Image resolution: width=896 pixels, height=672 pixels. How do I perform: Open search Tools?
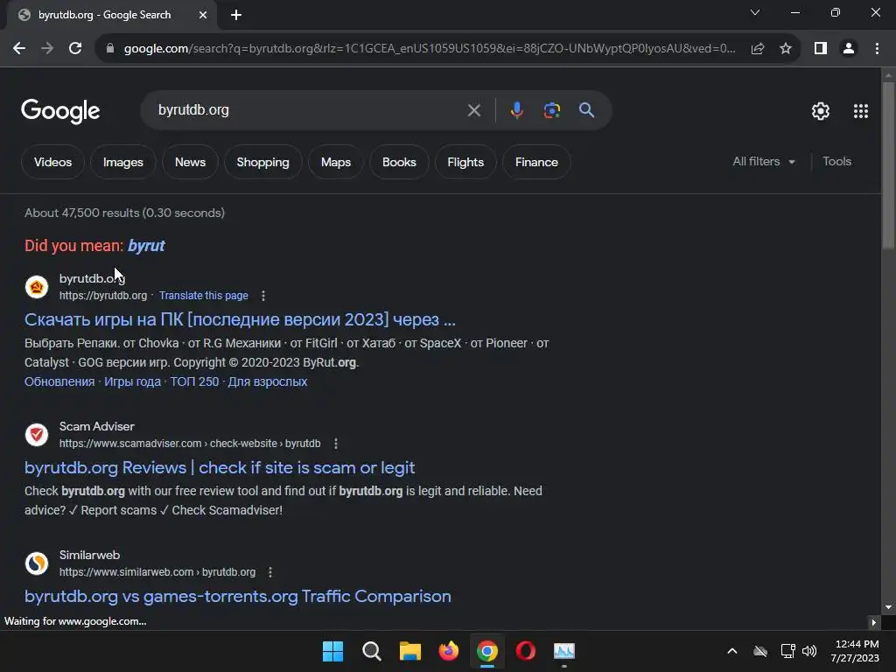click(x=836, y=162)
